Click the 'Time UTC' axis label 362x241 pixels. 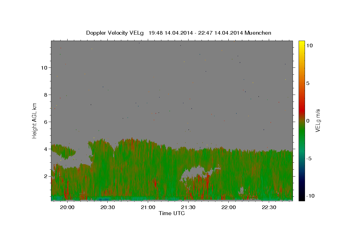pos(172,213)
